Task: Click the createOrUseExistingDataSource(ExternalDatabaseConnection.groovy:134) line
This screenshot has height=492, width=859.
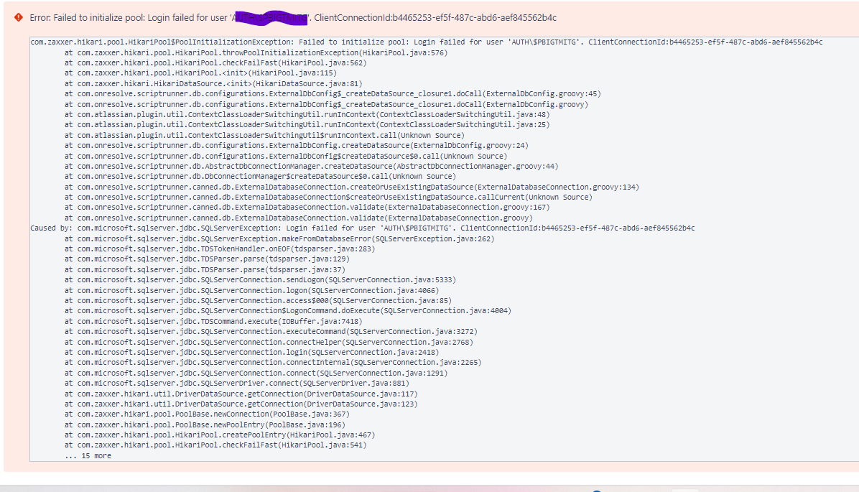Action: pyautogui.click(x=352, y=187)
